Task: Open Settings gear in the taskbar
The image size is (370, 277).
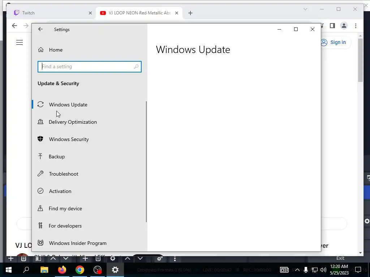Action: (115, 270)
